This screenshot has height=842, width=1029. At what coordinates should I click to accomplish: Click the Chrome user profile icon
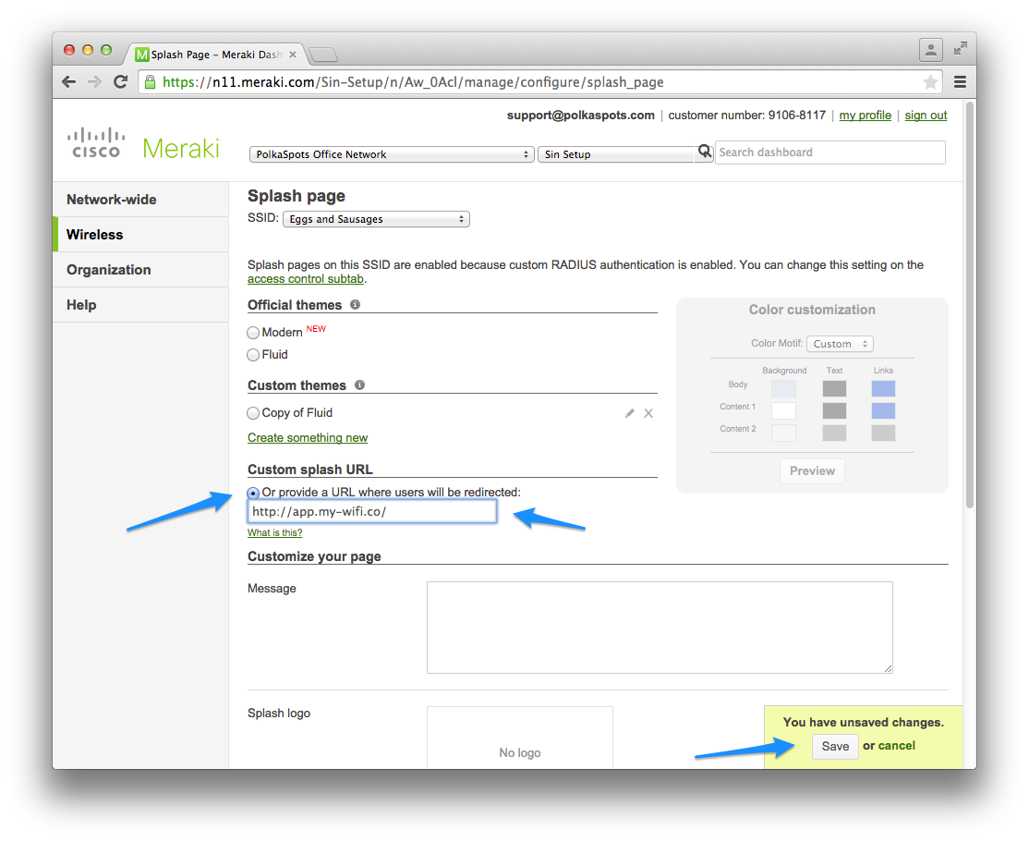click(930, 49)
